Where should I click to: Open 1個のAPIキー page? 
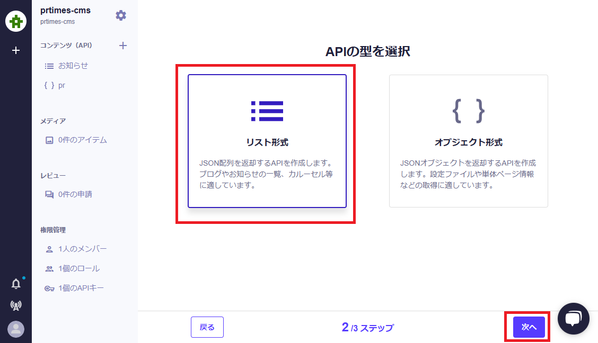tap(75, 288)
